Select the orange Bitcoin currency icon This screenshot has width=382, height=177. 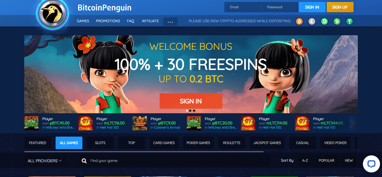coord(299,21)
